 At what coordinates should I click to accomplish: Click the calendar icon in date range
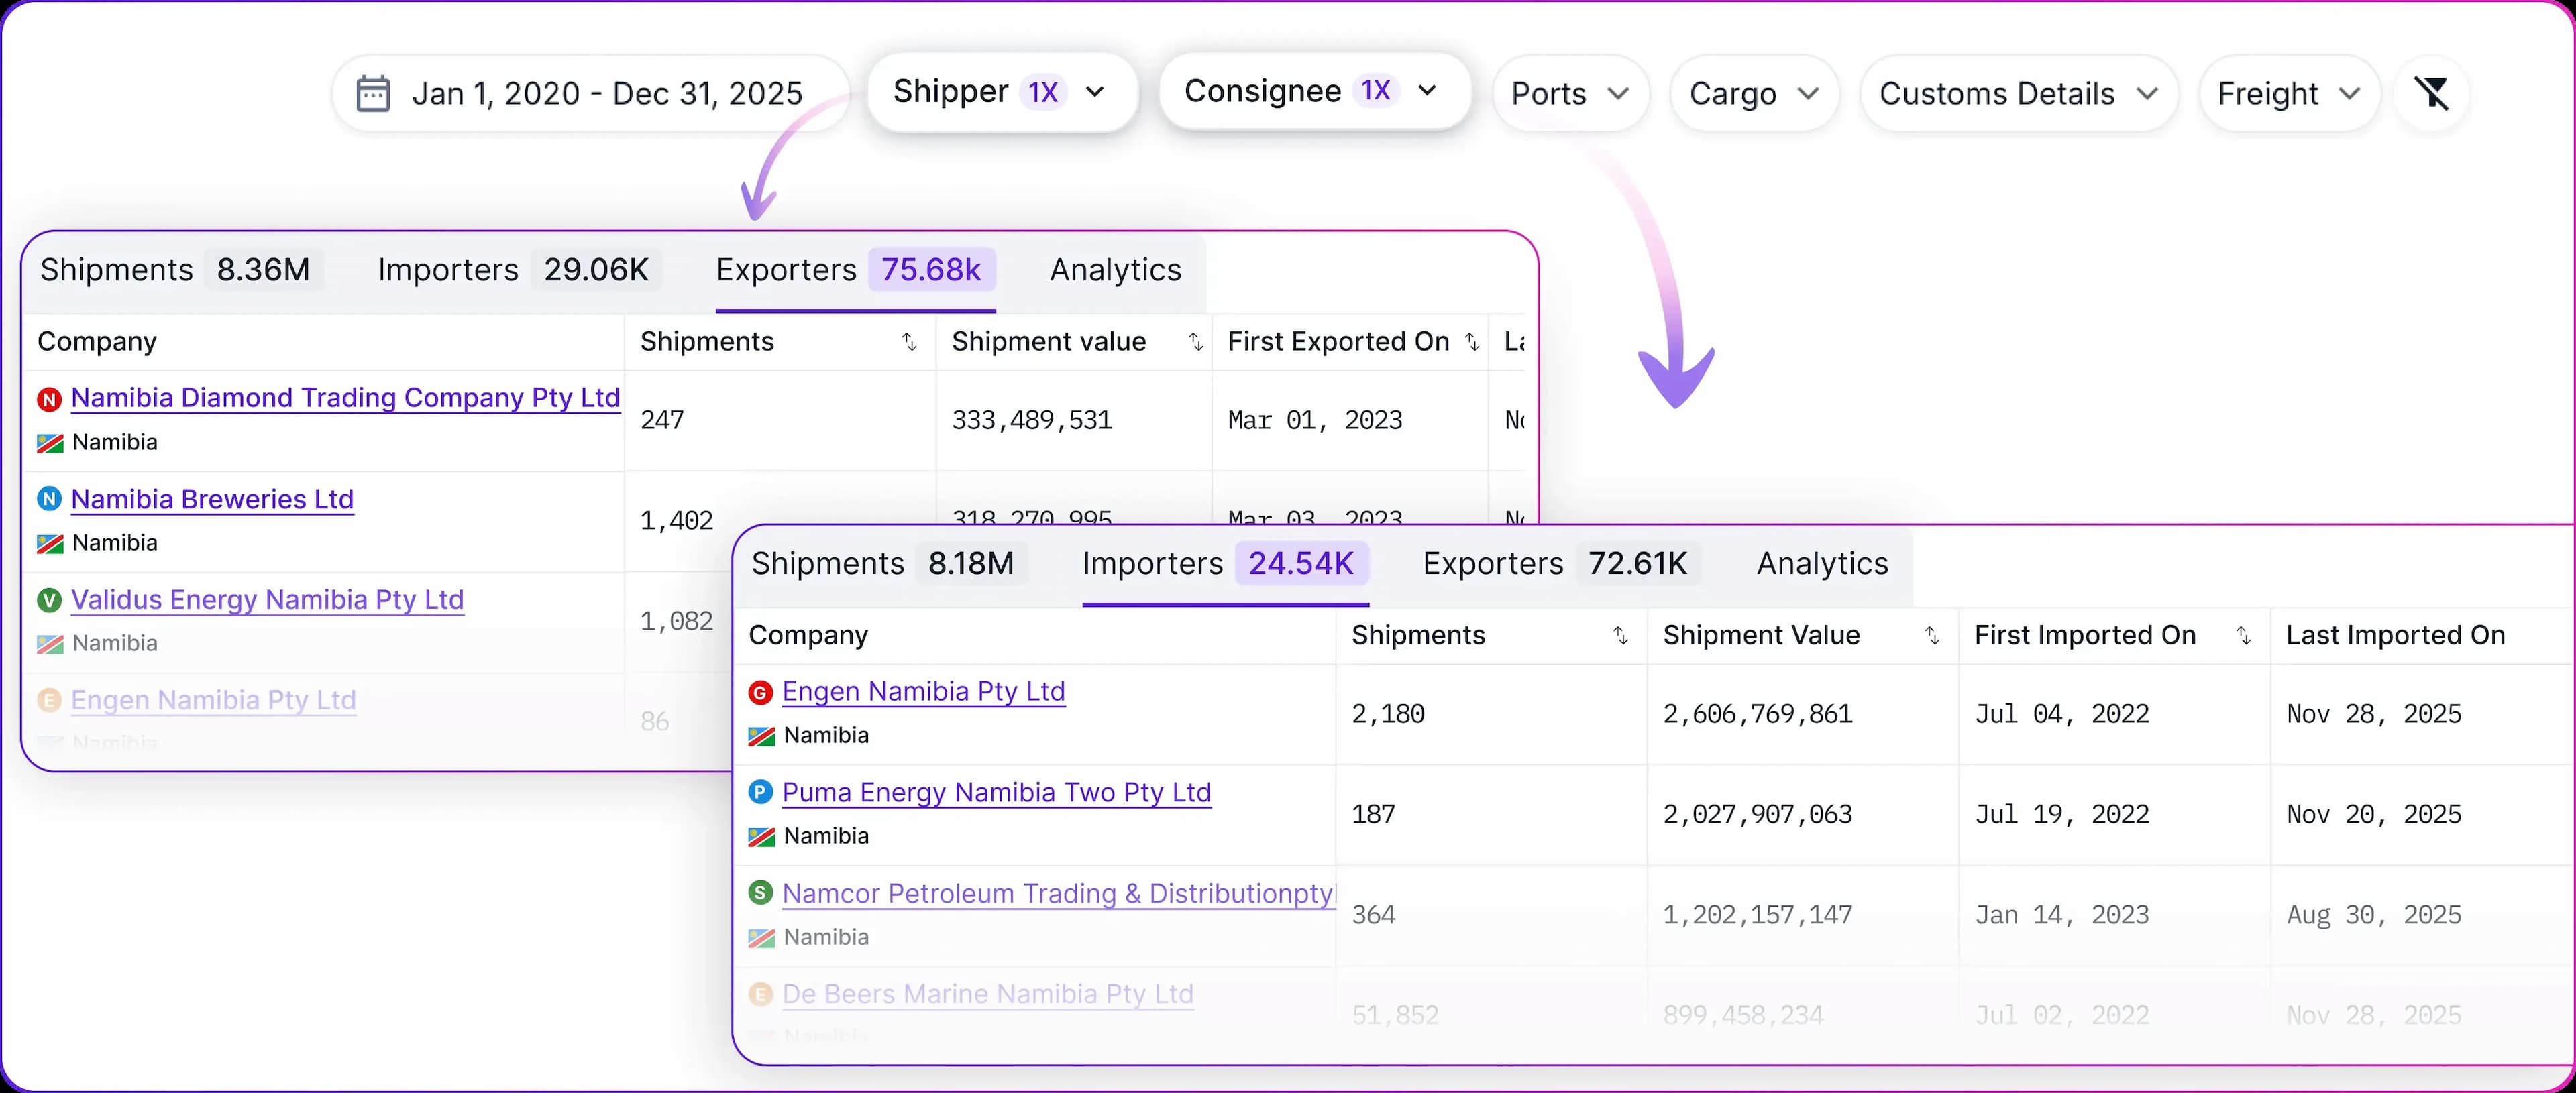point(373,93)
